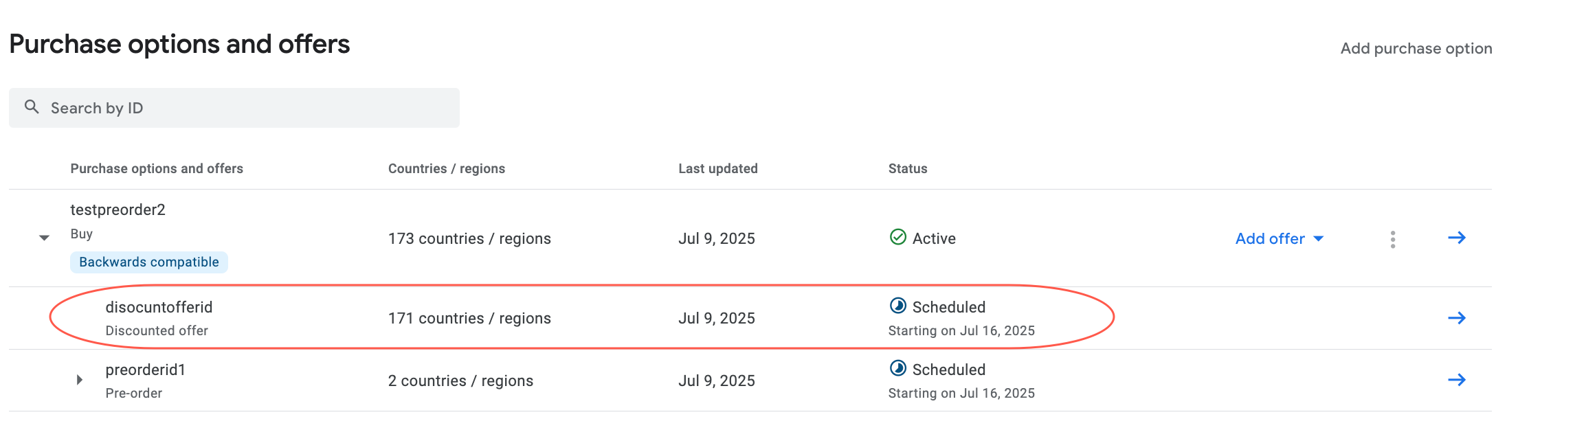Click the search magnifier icon

pyautogui.click(x=32, y=106)
